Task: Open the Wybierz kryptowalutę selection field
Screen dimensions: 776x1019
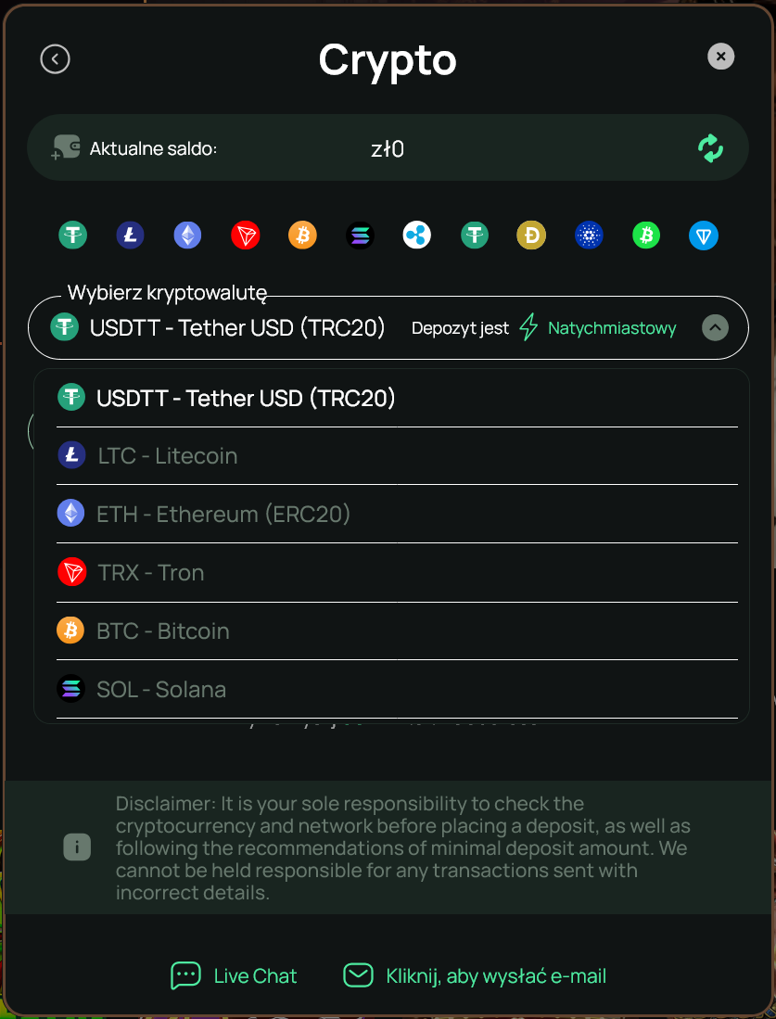Action: click(388, 327)
